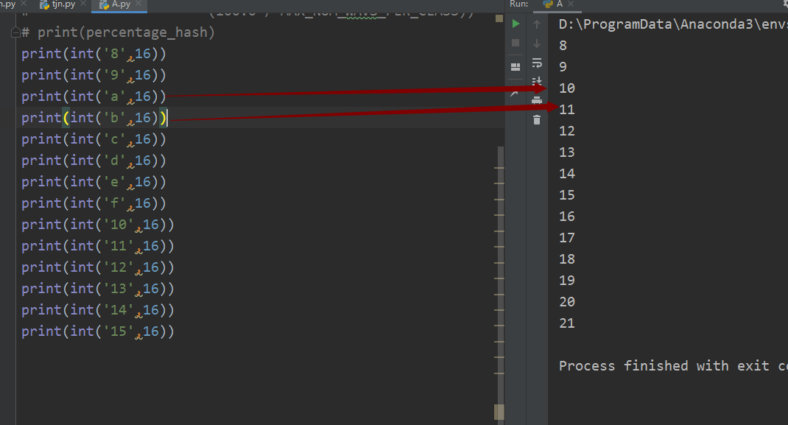Close the tjn.py tab with its X
This screenshot has width=788, height=425.
[82, 4]
